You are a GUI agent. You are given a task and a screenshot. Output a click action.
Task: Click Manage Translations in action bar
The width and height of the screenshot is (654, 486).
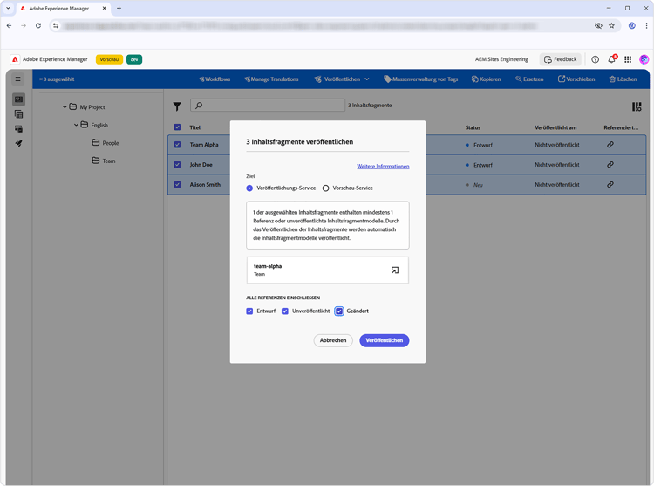coord(271,79)
